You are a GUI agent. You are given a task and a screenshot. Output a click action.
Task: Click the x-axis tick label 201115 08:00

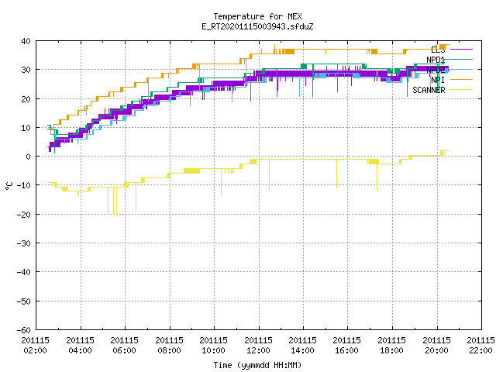click(x=170, y=346)
